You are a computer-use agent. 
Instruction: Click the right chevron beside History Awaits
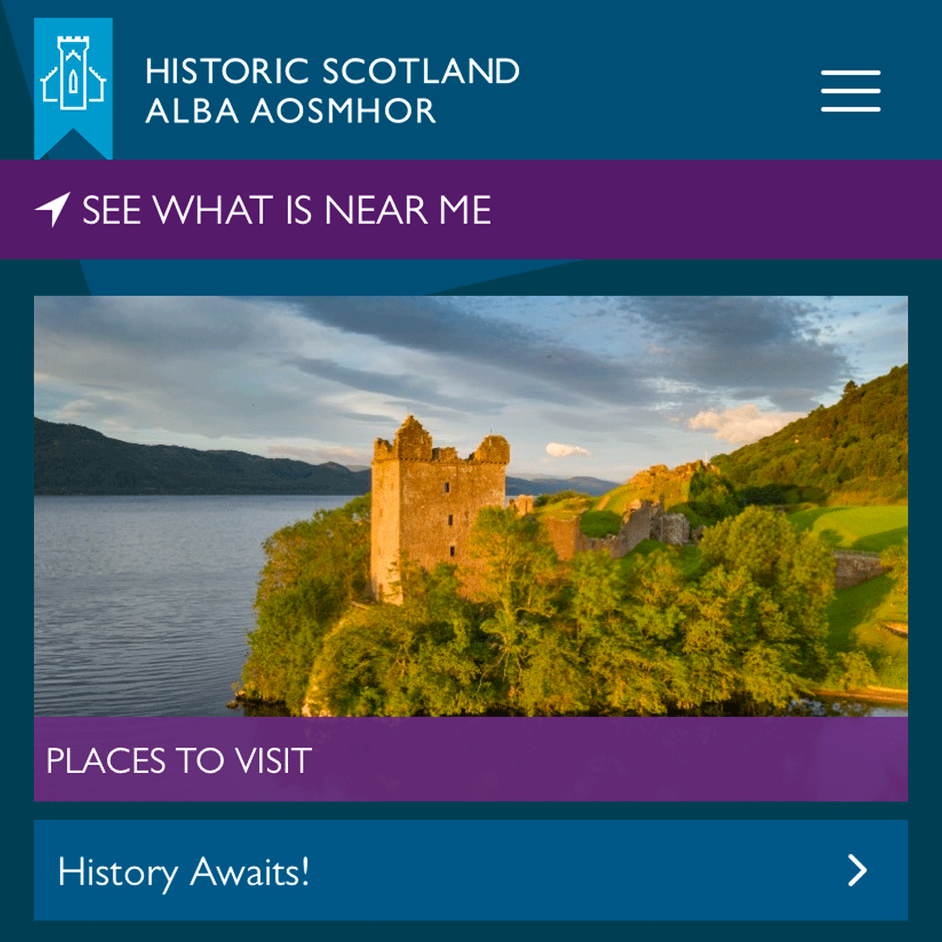857,870
